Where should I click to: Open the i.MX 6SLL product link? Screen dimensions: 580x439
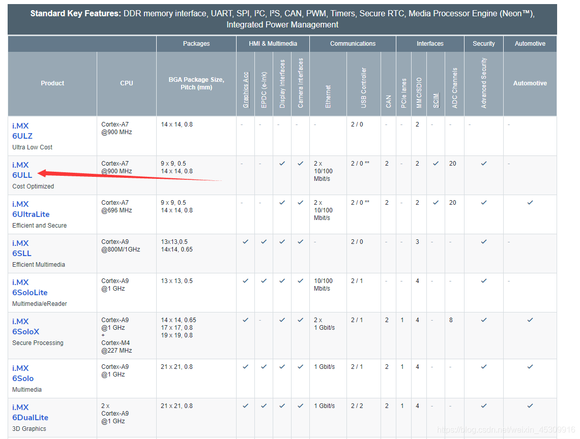point(22,248)
